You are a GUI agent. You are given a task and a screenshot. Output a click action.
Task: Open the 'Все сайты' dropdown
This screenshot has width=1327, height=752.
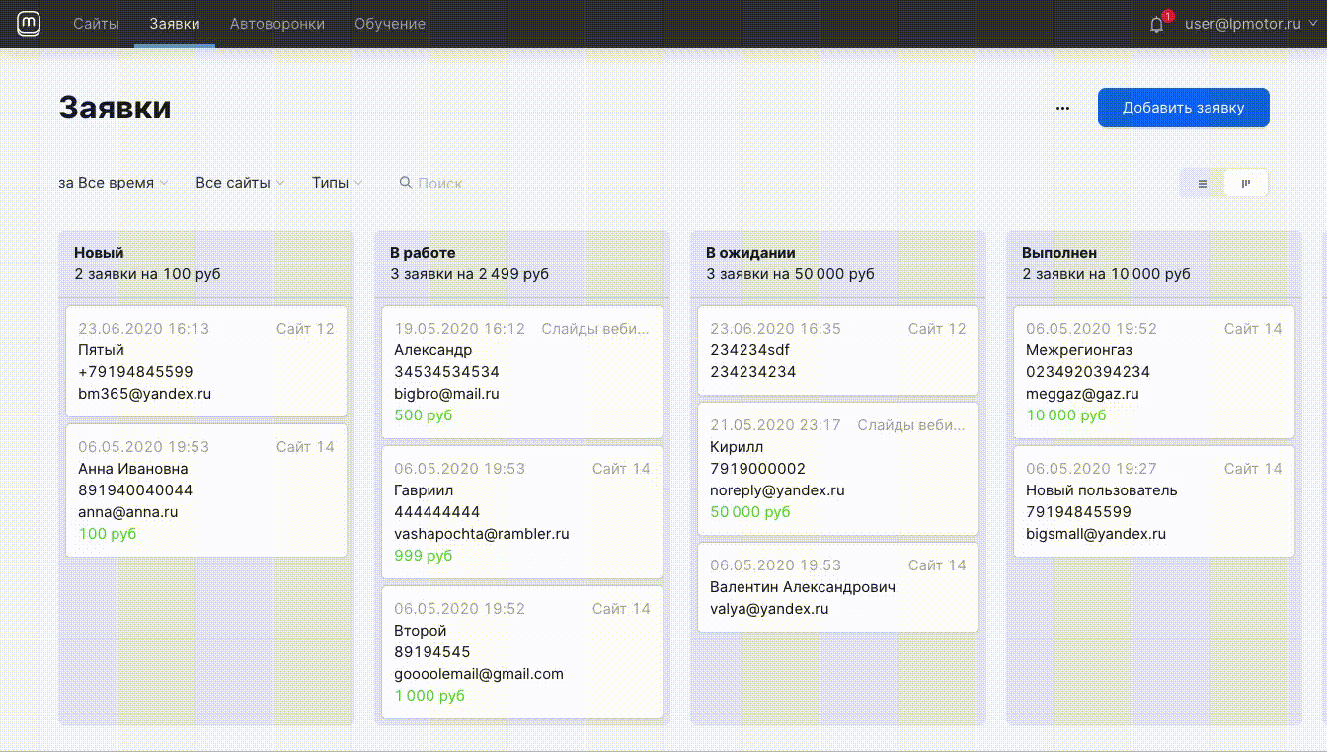[239, 183]
